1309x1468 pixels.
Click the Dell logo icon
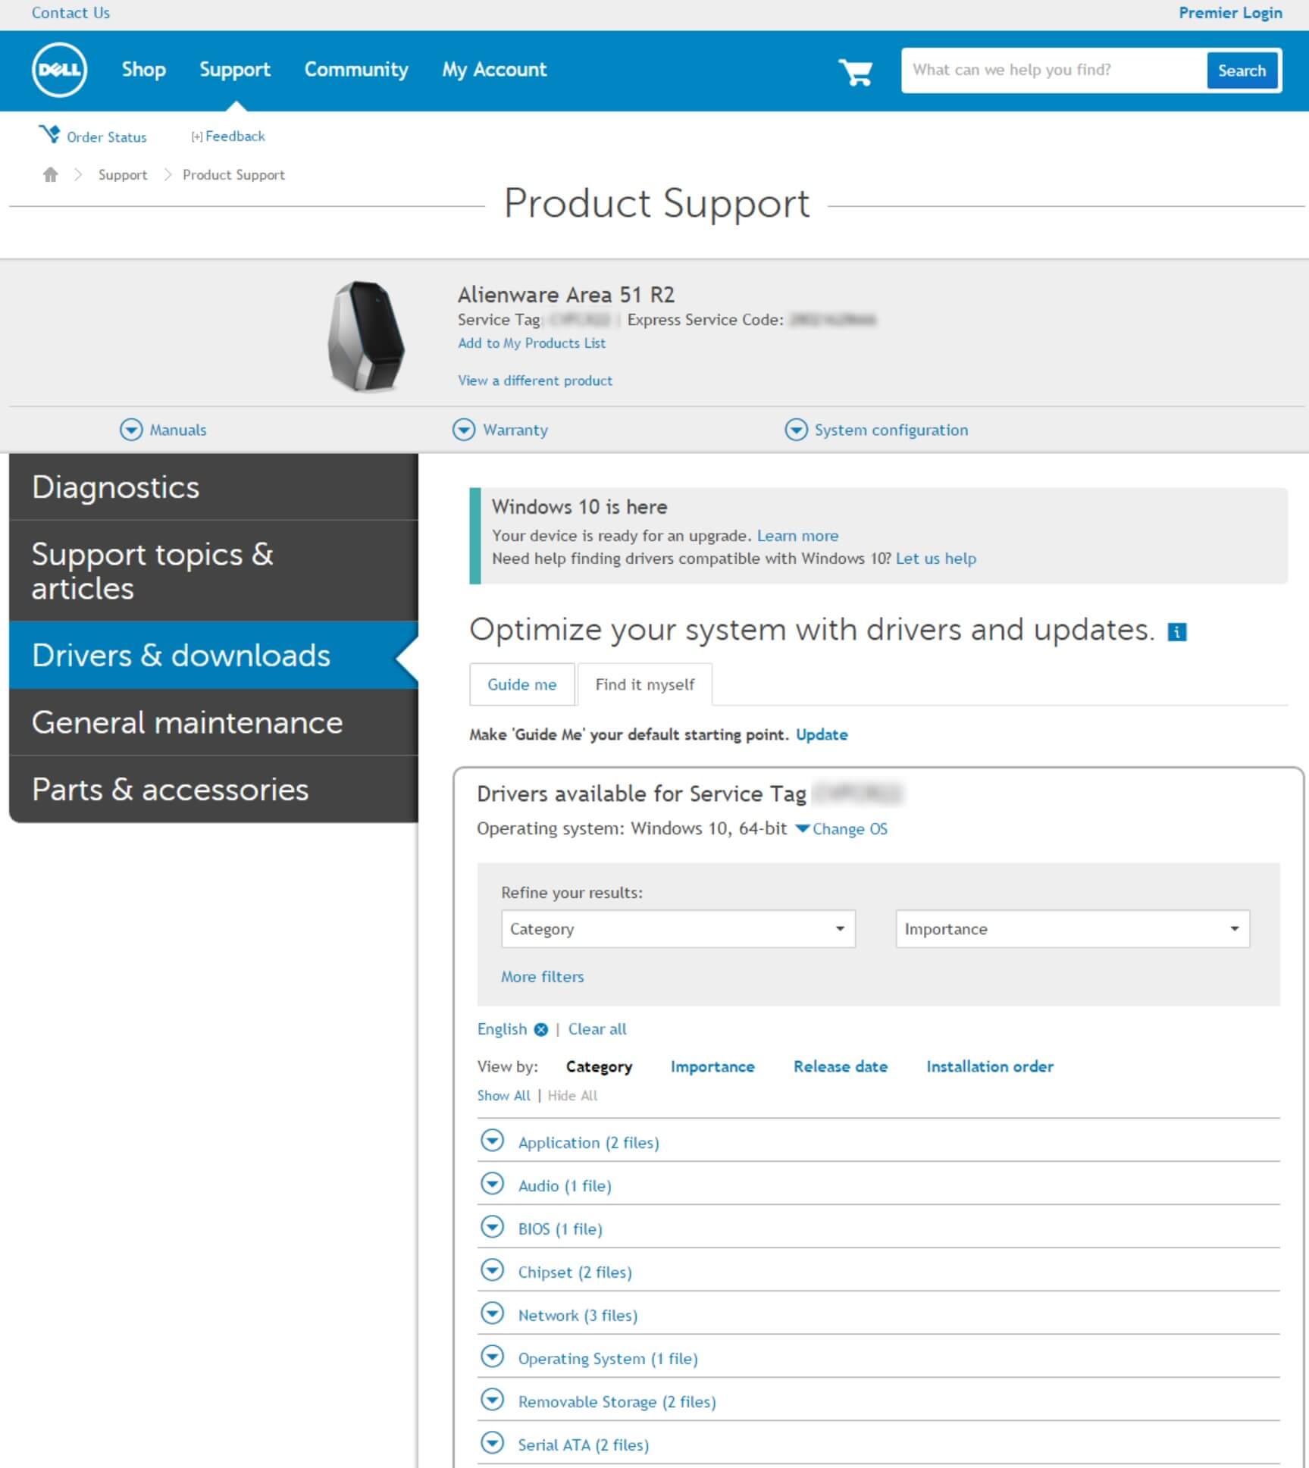pyautogui.click(x=59, y=70)
